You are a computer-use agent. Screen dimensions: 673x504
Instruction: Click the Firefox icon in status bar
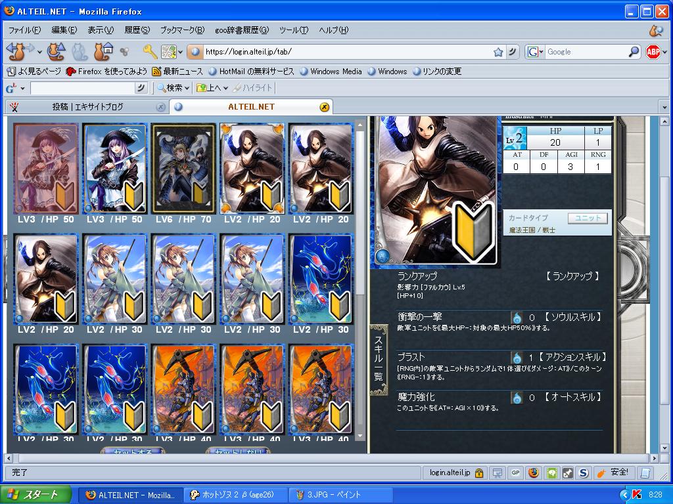(534, 472)
